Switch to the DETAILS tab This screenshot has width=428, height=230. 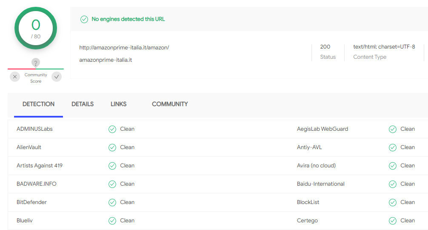pyautogui.click(x=83, y=104)
